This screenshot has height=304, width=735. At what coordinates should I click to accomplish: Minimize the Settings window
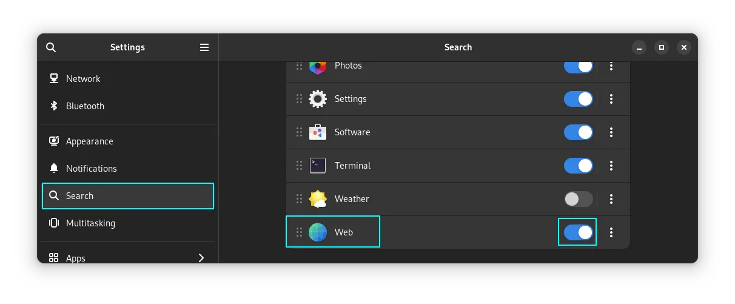click(639, 47)
